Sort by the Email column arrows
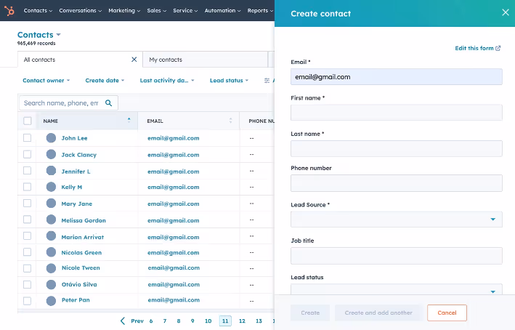 click(230, 121)
